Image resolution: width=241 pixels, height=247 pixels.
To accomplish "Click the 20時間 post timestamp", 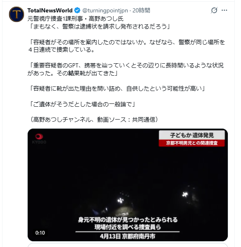I will (141, 10).
